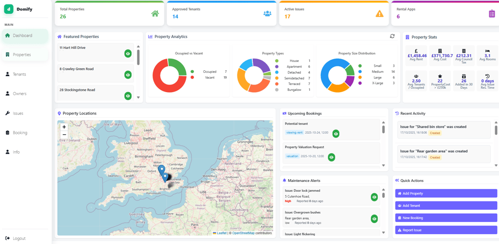Screen dimensions: 499x244
Task: Click Upcoming Bookings scroll up arrow
Action: (384, 122)
